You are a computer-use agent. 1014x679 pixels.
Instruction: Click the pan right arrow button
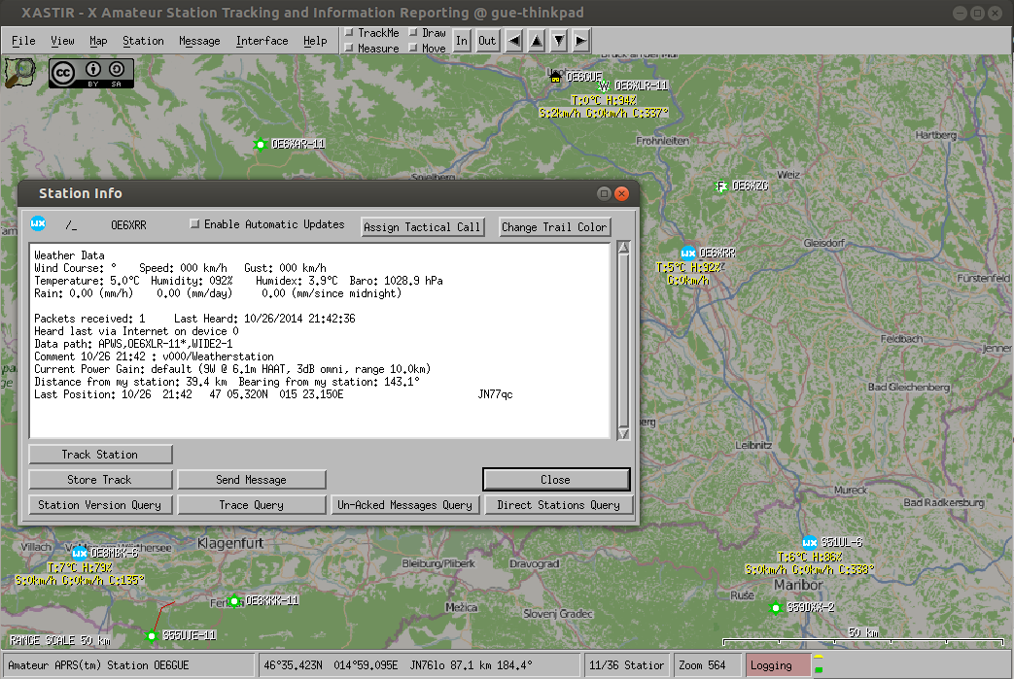[581, 42]
